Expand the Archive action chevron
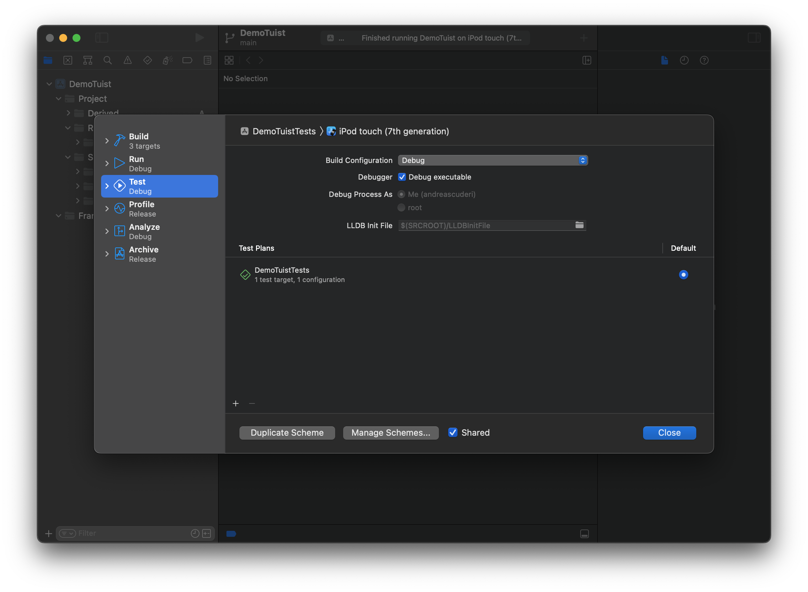The width and height of the screenshot is (808, 592). point(107,254)
